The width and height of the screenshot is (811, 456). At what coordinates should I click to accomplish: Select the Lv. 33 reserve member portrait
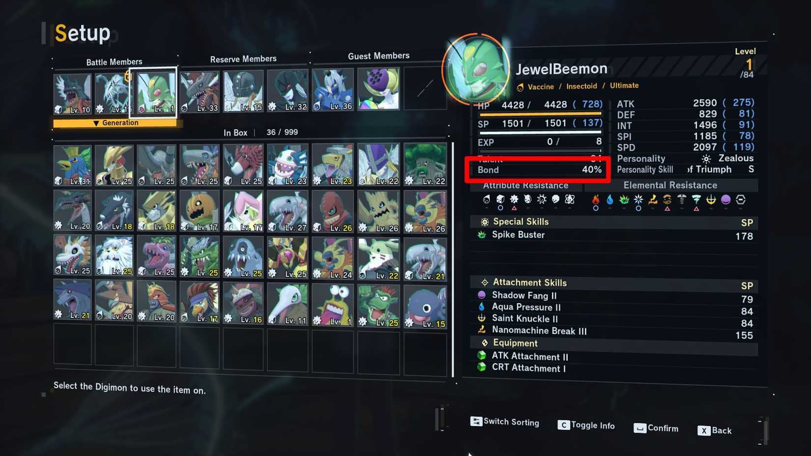coord(199,91)
